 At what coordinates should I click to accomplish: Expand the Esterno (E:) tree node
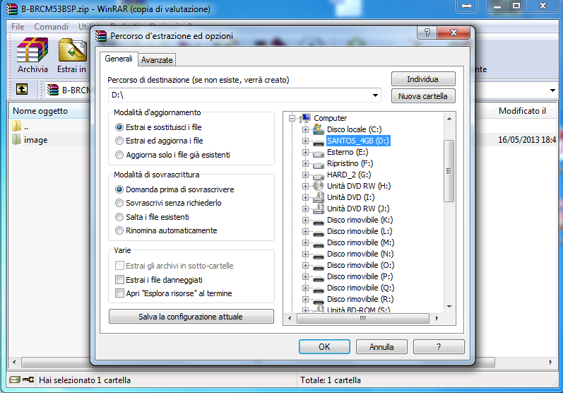305,152
